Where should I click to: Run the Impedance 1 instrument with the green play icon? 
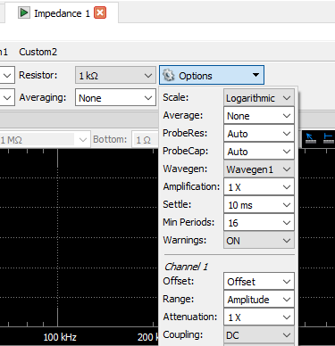(x=23, y=13)
